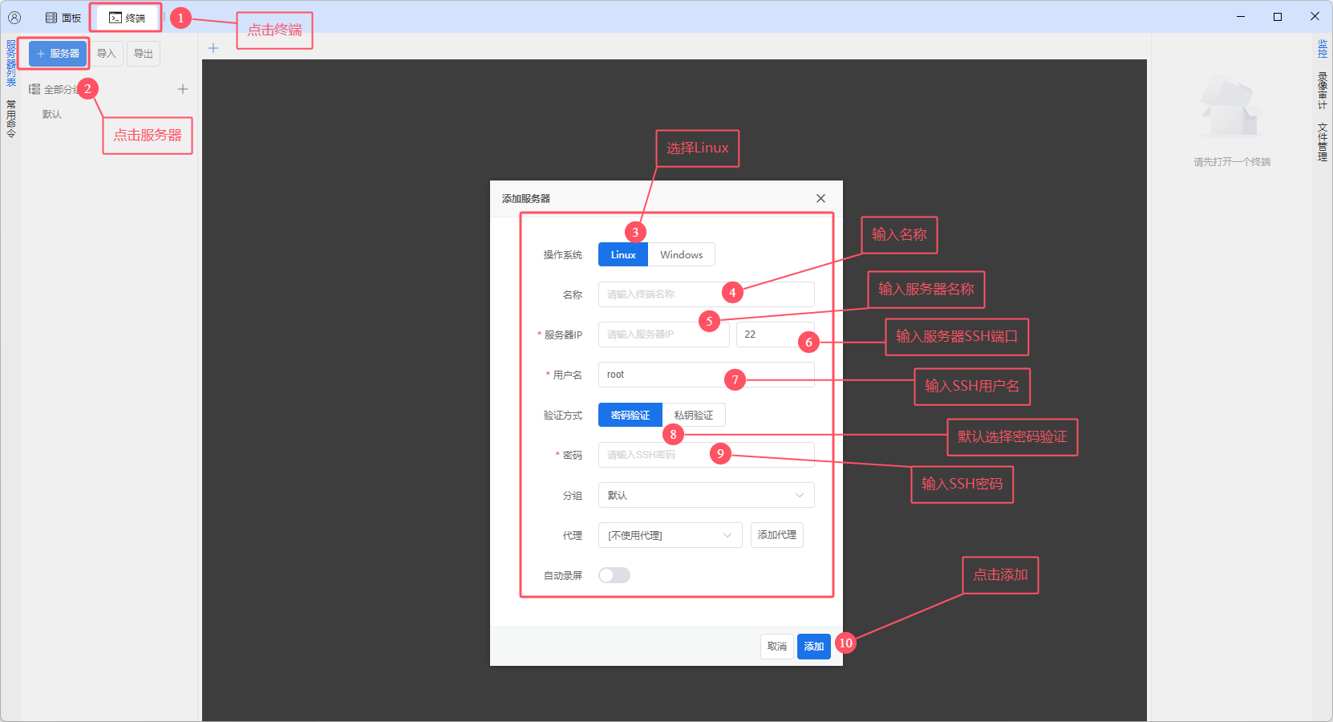
Task: Click the 添加代理 button
Action: [776, 535]
